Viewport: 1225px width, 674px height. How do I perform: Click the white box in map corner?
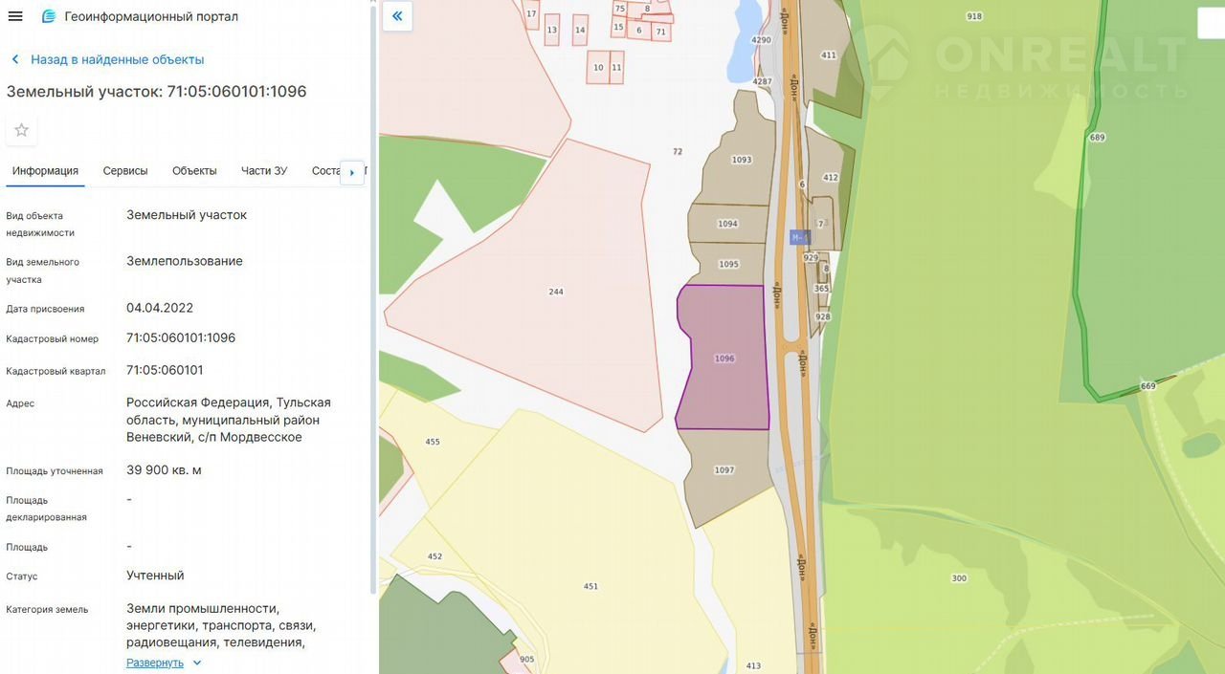(x=1211, y=24)
